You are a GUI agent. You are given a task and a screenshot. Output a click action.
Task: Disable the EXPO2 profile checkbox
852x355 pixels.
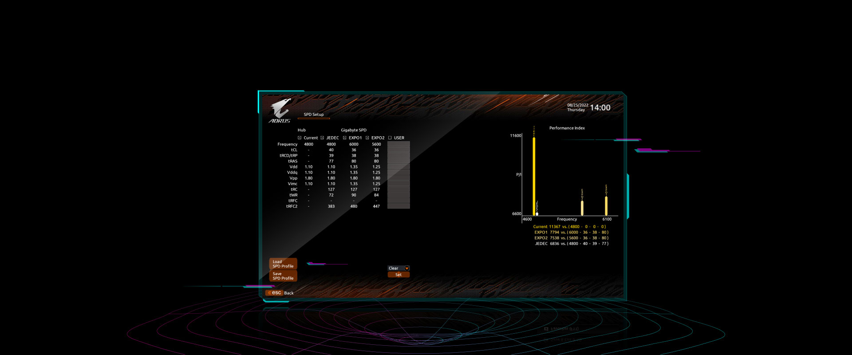(x=367, y=138)
